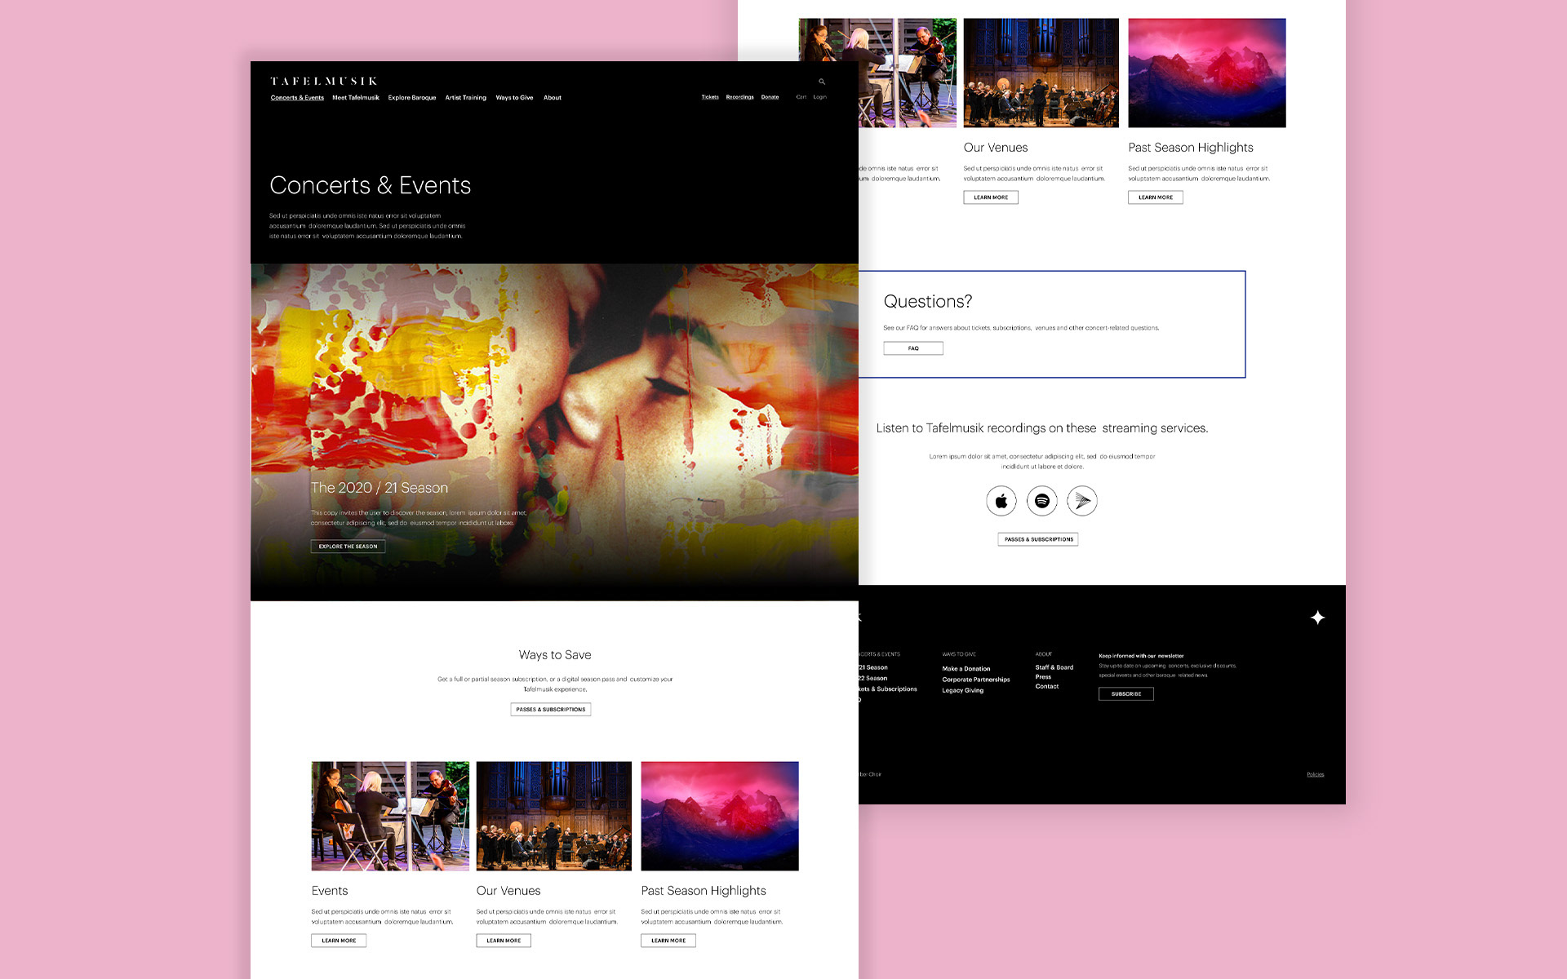Click the Explore the Season button
This screenshot has height=979, width=1567.
348,547
